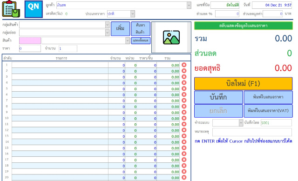Click the blue ENTER cursor hint text
The width and height of the screenshot is (298, 181).
pos(243,141)
